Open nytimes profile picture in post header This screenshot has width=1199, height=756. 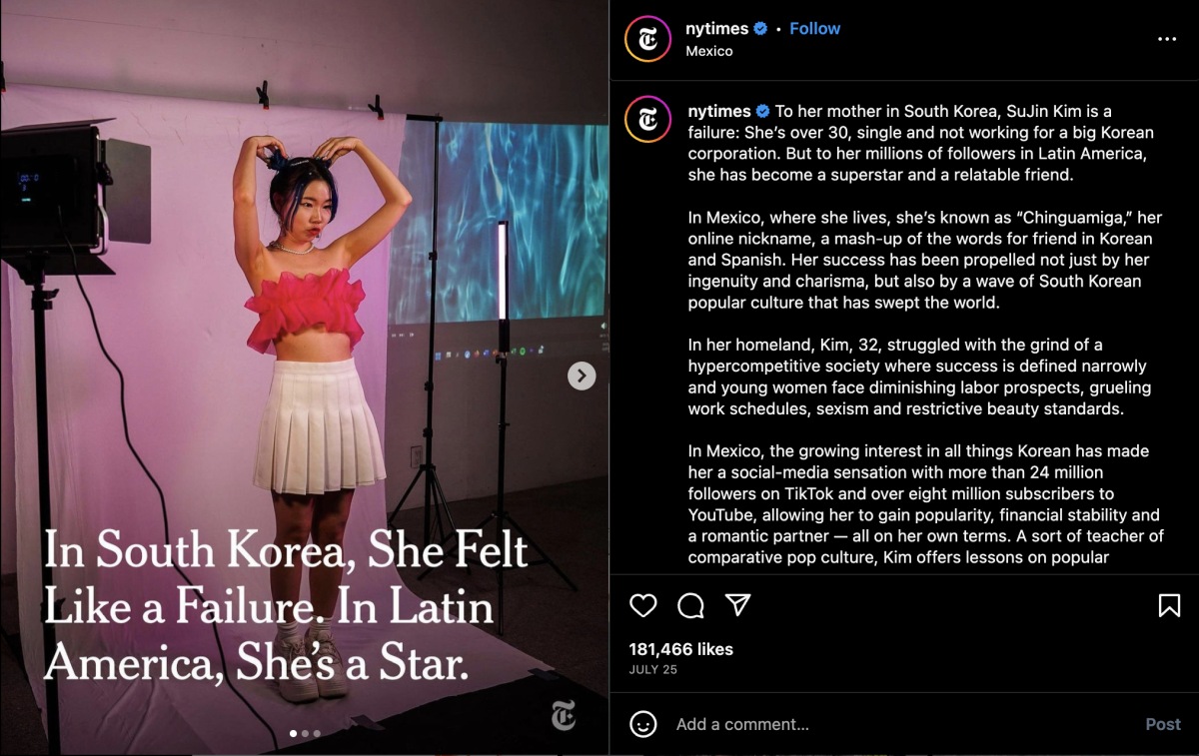(647, 39)
